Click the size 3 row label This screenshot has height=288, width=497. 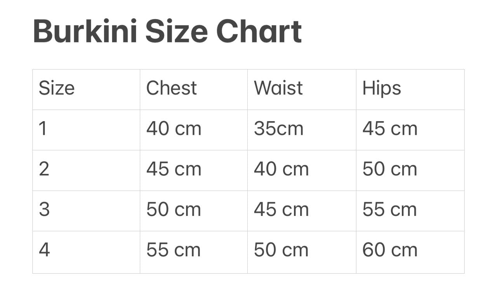(x=86, y=211)
